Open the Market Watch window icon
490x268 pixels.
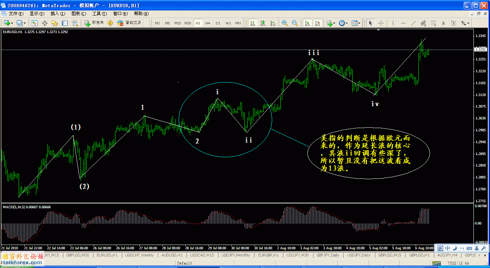35,23
